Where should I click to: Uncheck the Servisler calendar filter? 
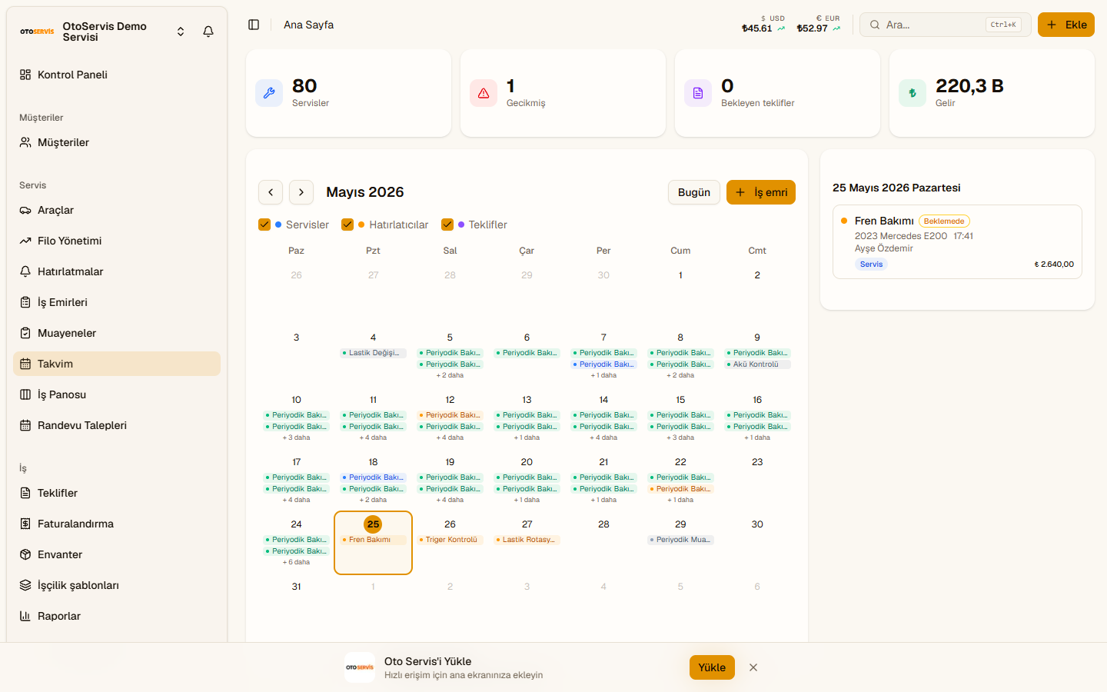pyautogui.click(x=264, y=225)
